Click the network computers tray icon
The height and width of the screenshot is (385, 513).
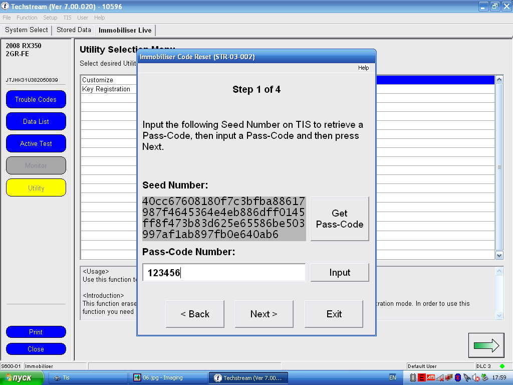[449, 377]
